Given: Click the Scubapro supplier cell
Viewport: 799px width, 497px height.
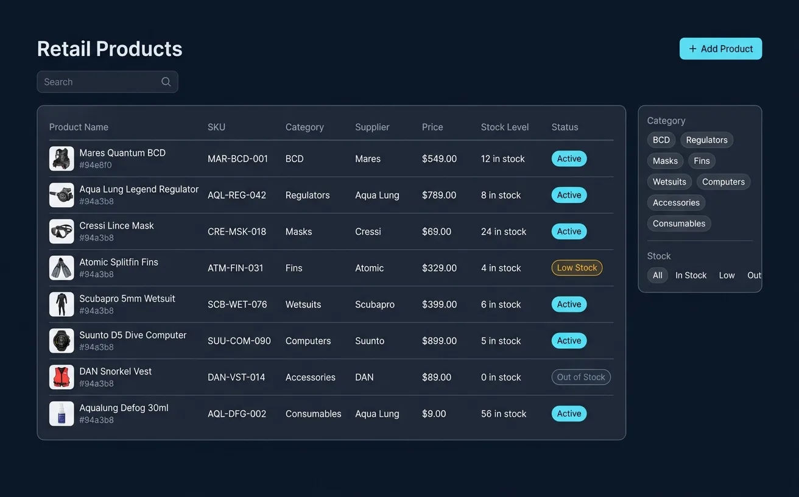Looking at the screenshot, I should coord(375,305).
